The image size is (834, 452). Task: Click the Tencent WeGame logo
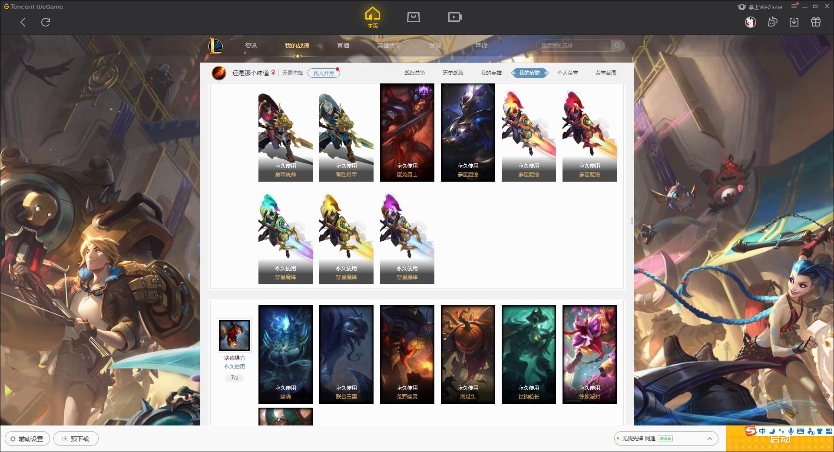point(33,7)
